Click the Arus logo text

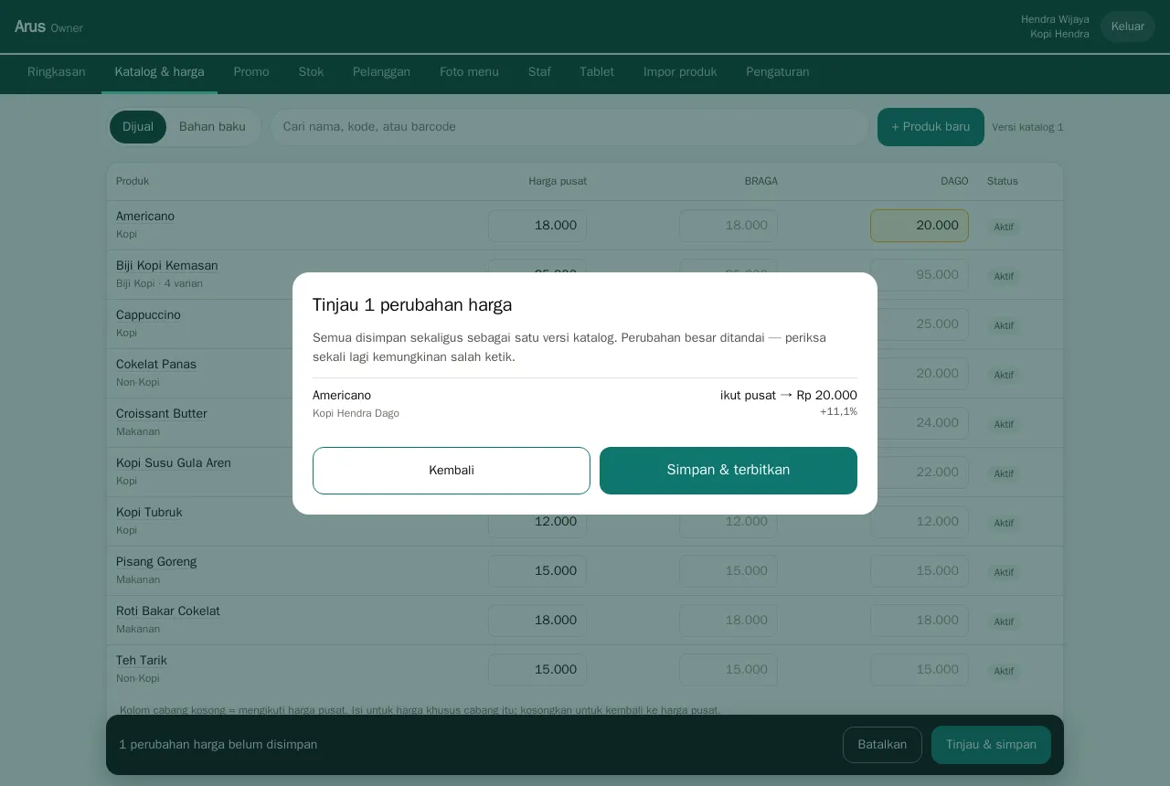[30, 27]
